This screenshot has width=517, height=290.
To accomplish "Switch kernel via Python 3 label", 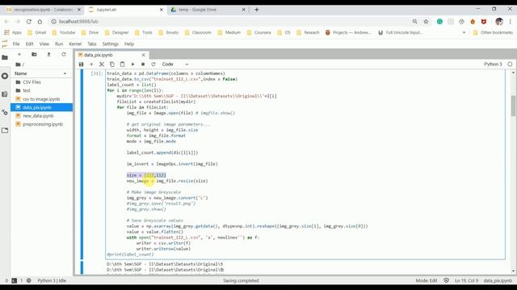I will [493, 64].
